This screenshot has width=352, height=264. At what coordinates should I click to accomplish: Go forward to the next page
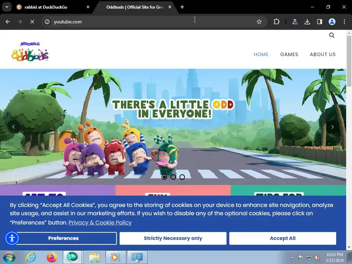point(20,22)
